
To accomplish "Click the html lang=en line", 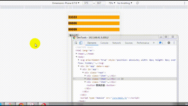I will coord(85,50).
